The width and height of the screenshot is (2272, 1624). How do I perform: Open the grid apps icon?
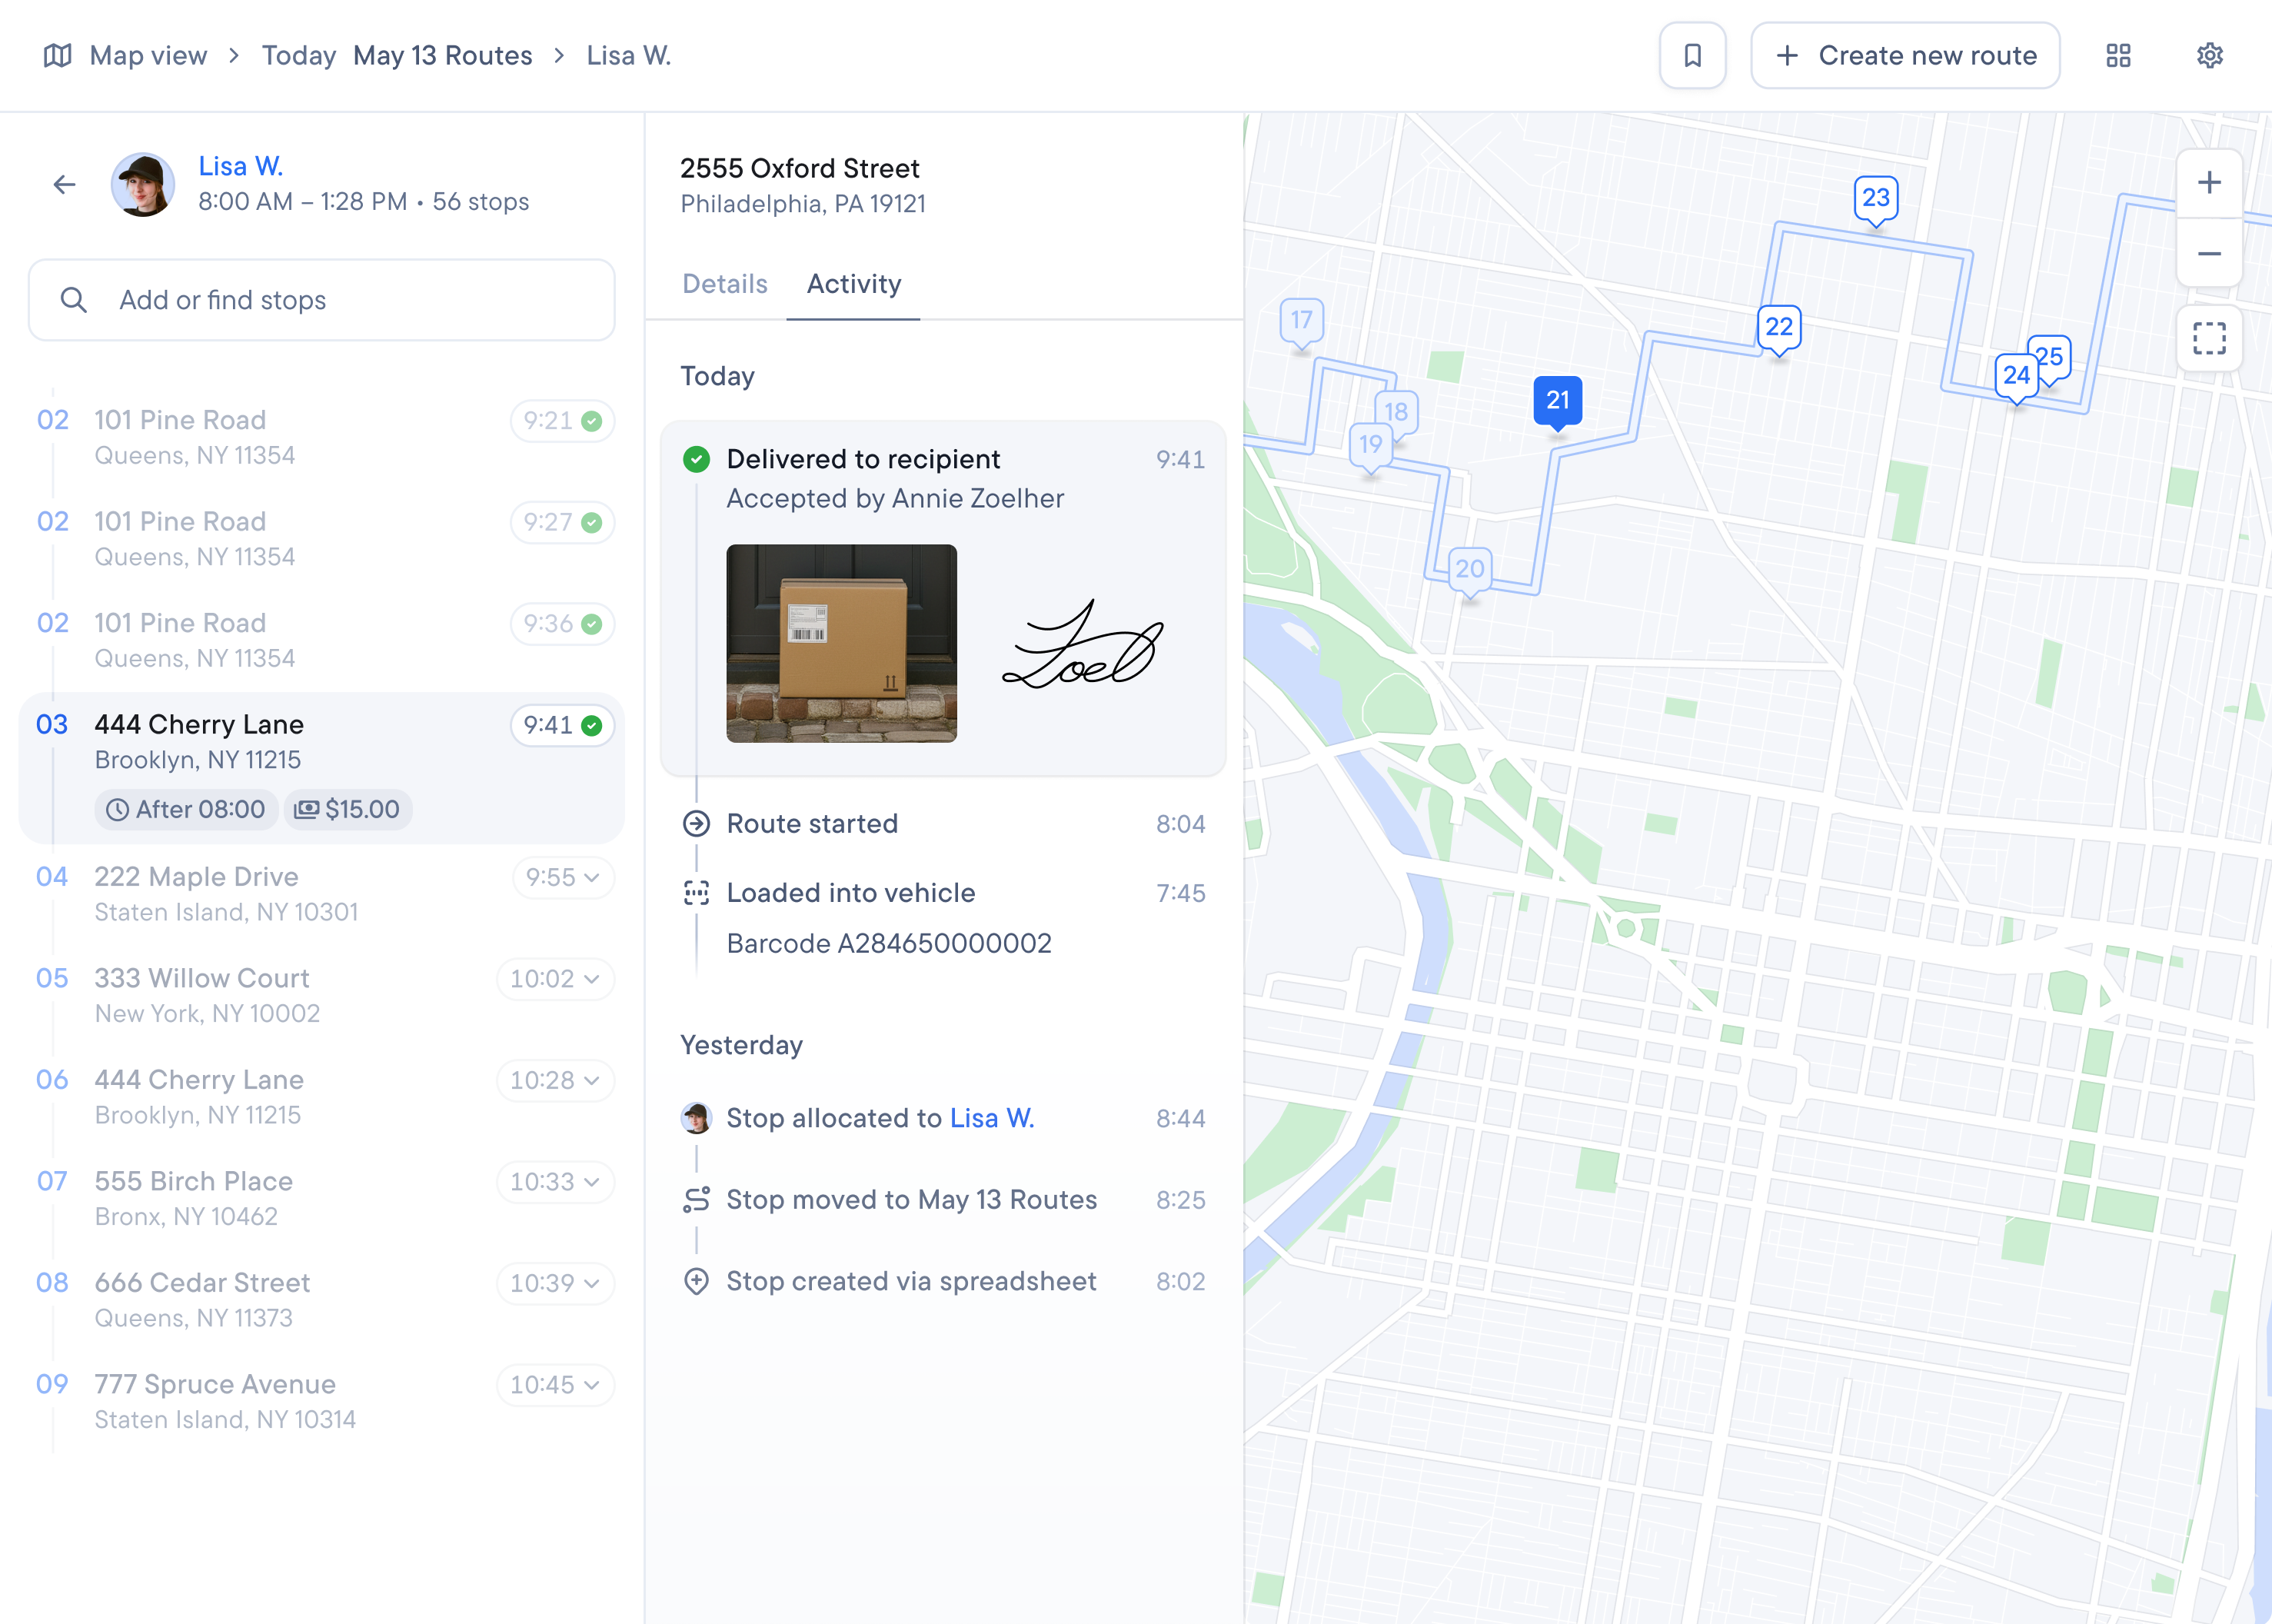pos(2118,55)
